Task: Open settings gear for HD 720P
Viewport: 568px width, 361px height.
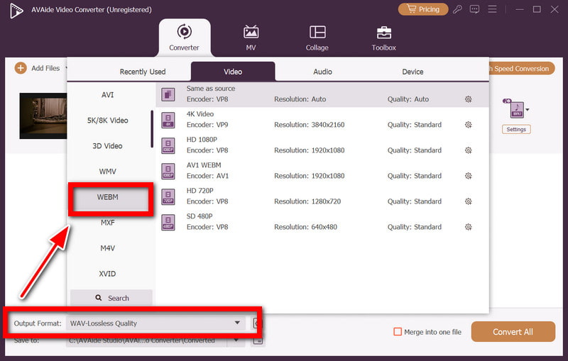Action: 469,201
